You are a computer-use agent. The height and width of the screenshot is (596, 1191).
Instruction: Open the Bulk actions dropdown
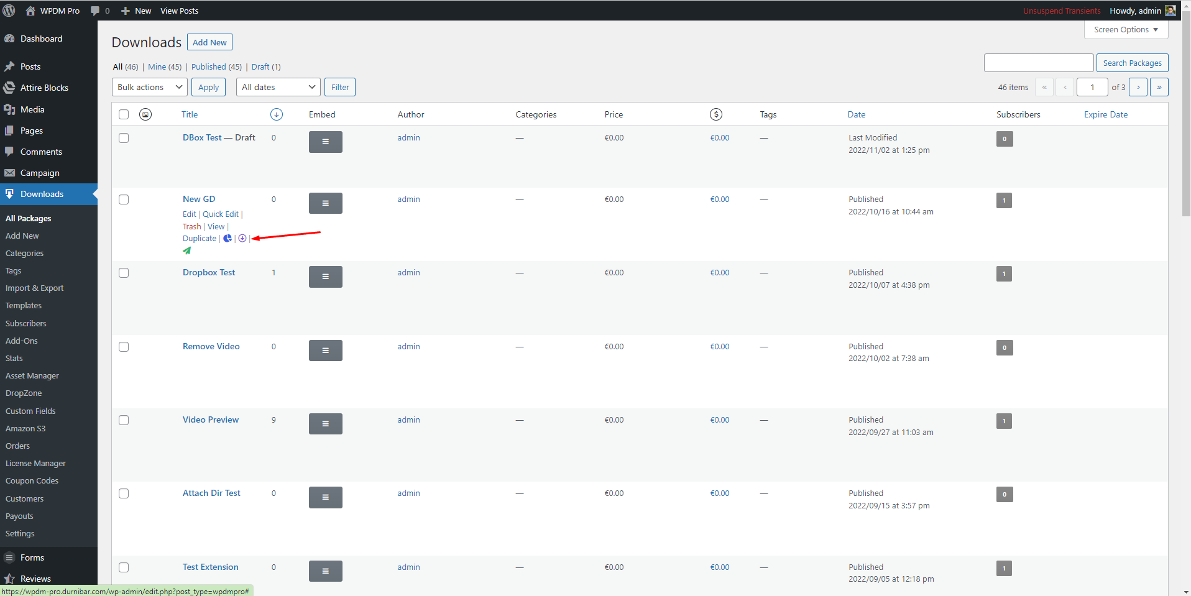[150, 87]
